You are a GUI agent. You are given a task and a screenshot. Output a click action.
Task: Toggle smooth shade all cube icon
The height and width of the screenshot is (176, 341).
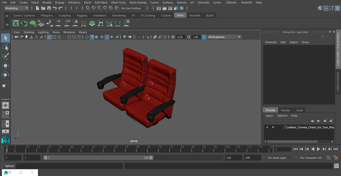(92, 37)
